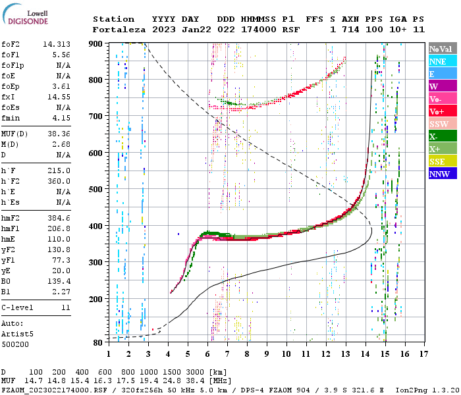Click the hmF1 value 206.8
This screenshot has height=395, width=461.
pyautogui.click(x=59, y=228)
